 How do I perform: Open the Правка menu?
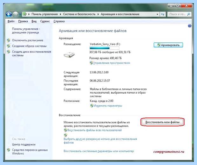[x=23, y=21]
